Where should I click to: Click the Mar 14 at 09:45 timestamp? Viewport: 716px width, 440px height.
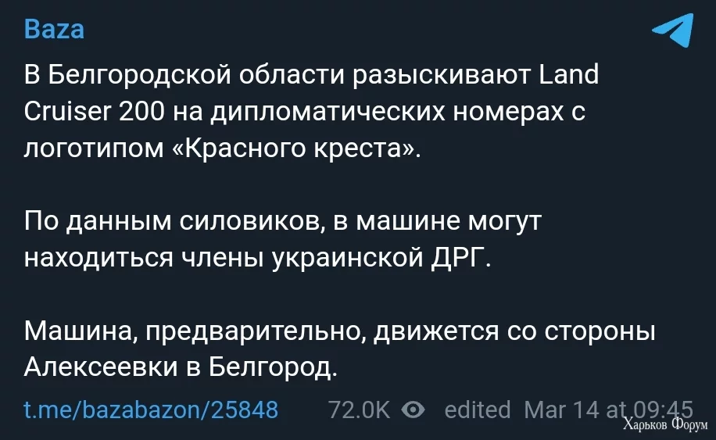click(608, 410)
